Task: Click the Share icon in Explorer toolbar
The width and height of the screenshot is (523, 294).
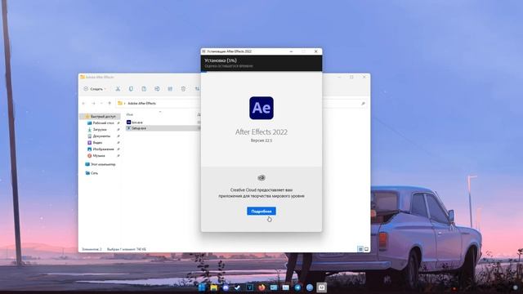Action: tap(170, 89)
